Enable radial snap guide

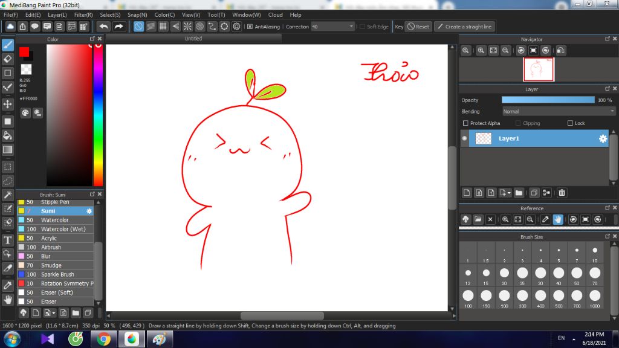(x=187, y=27)
